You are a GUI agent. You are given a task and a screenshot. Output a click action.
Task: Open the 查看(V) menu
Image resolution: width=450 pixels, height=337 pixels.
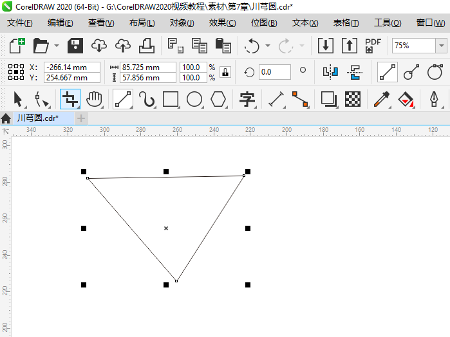coord(101,23)
